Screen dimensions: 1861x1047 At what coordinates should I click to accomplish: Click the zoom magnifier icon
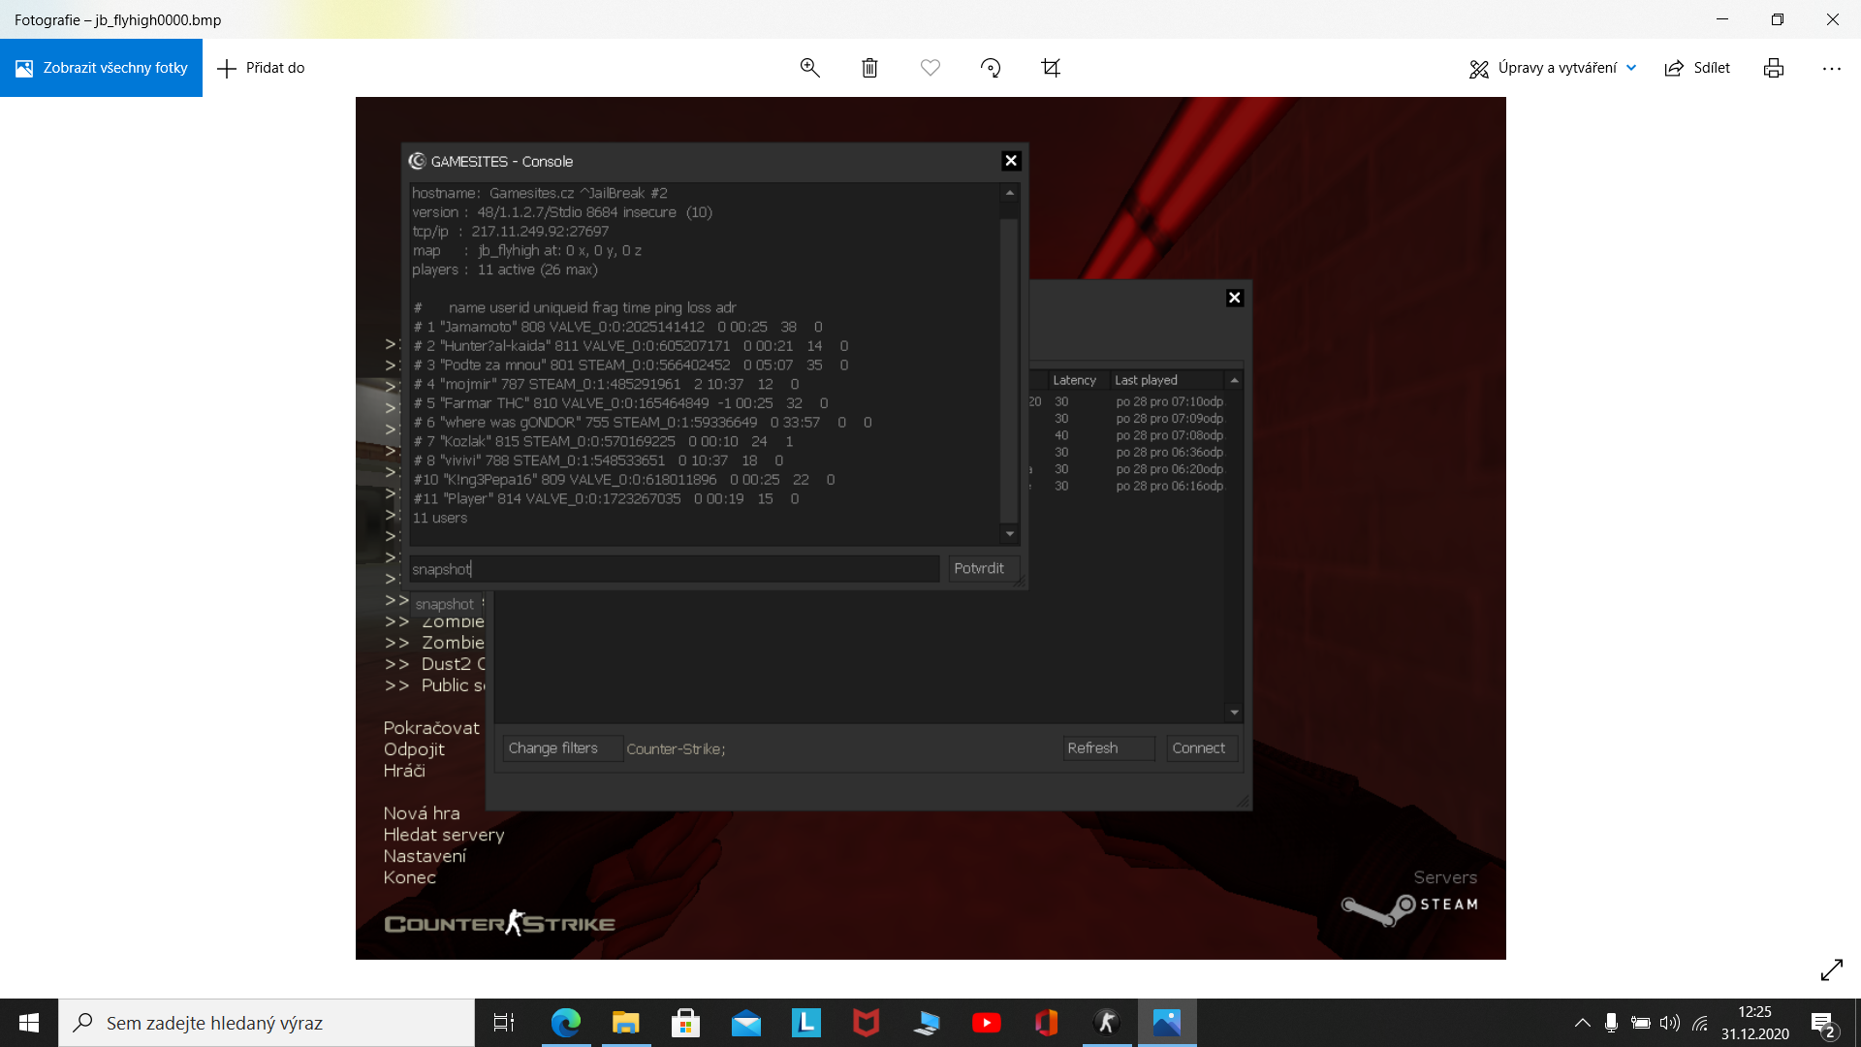pyautogui.click(x=809, y=68)
